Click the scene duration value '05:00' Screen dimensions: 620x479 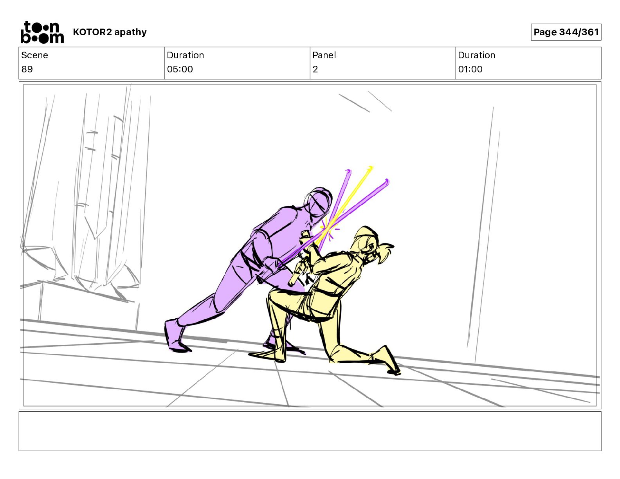point(180,69)
